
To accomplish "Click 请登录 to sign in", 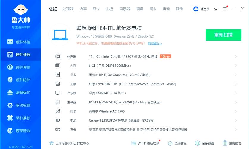I will pos(205,9).
